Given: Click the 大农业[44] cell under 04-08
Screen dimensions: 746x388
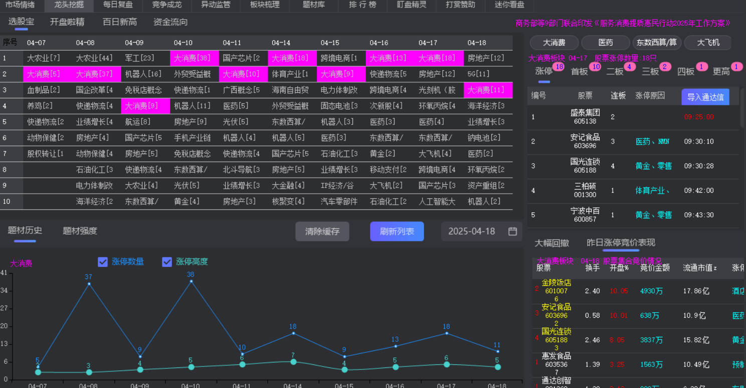Looking at the screenshot, I should click(x=96, y=58).
